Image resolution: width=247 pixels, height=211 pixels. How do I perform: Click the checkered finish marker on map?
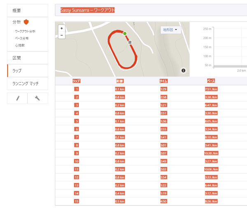point(130,42)
